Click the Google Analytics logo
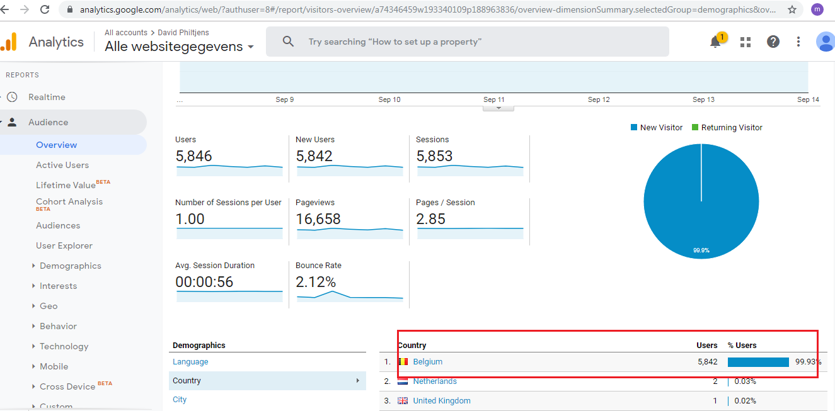The width and height of the screenshot is (835, 411). pyautogui.click(x=9, y=42)
